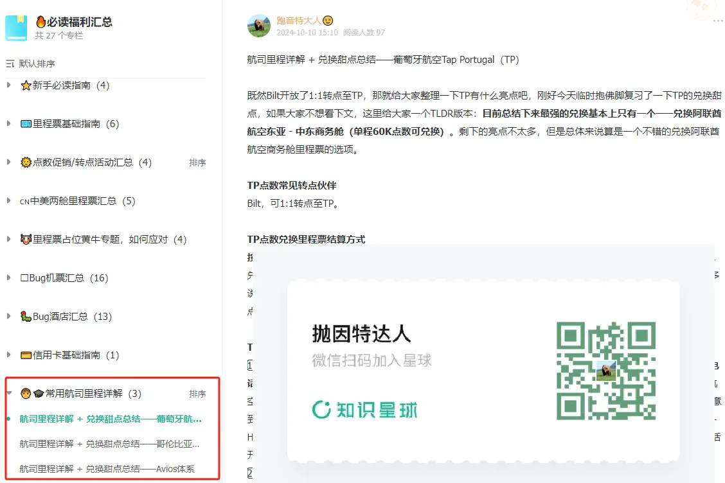Click the sun icon of 点数促销/转点活动汇总
Screen dimensions: 725x483
pos(26,162)
